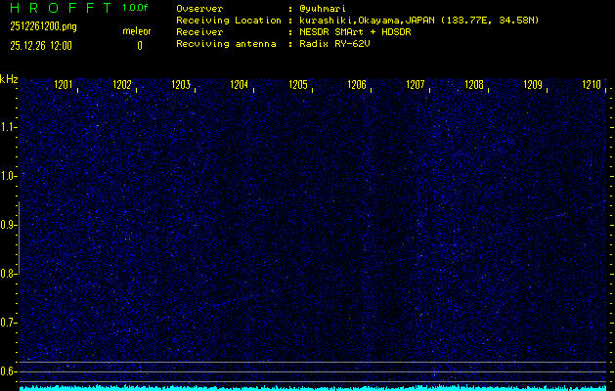The image size is (615, 391).
Task: Click the 1210 time marker
Action: [592, 85]
